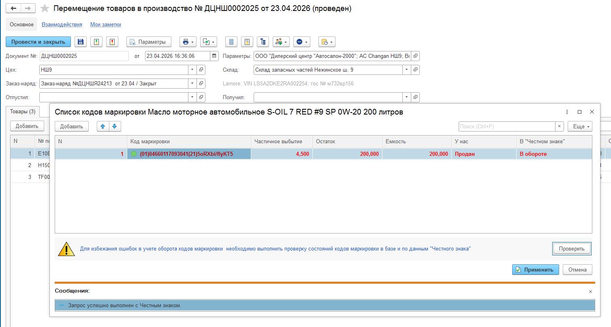Click the unpost document icon with red arrow
611x327 pixels.
tap(111, 42)
